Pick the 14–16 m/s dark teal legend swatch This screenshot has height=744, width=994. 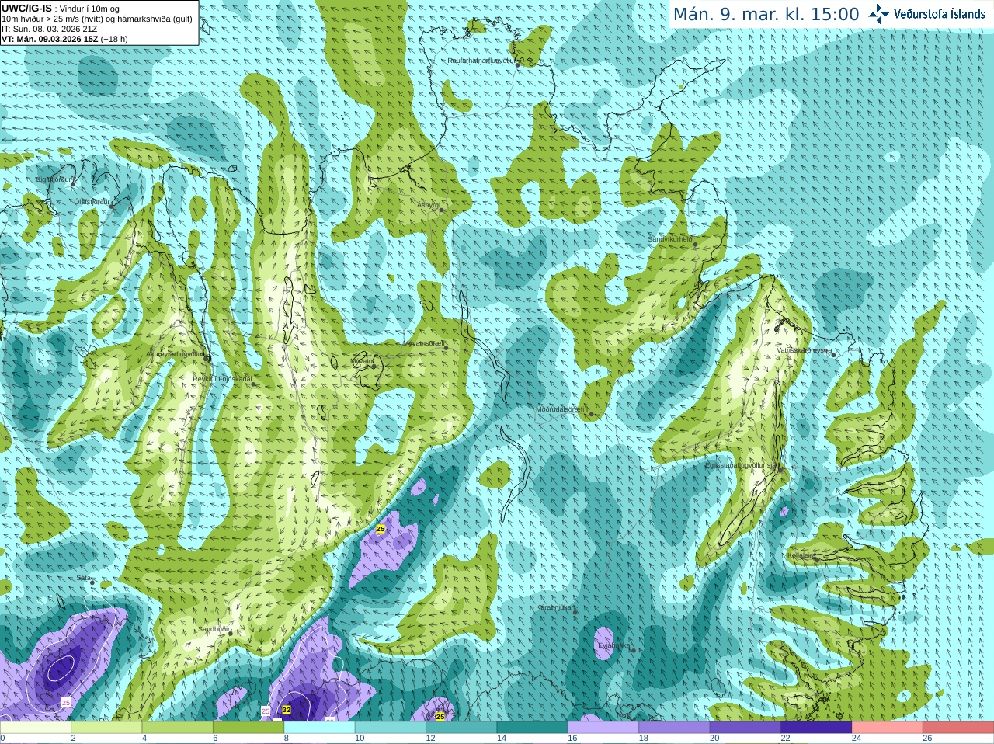click(x=533, y=728)
